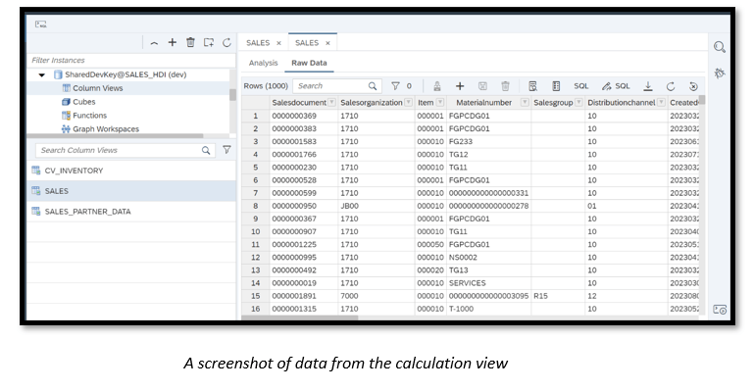Select Materialnumber cell NS0002

[x=489, y=258]
